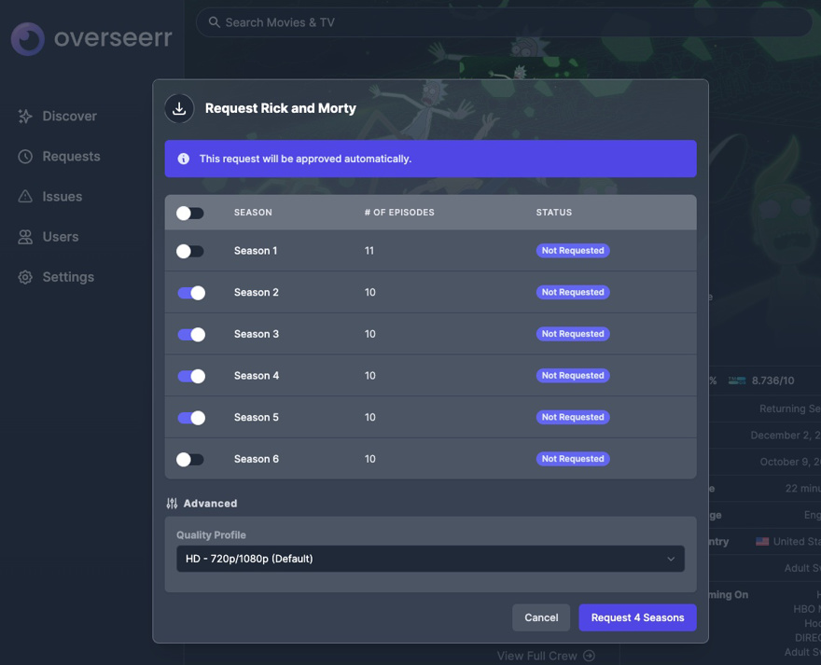
Task: Turn on the Season 6 toggle
Action: click(x=190, y=459)
